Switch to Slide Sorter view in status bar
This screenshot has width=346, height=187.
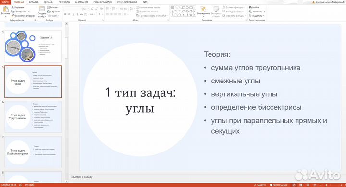point(301,185)
